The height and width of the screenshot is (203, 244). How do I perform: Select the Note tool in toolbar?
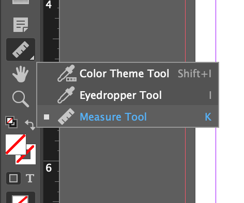pyautogui.click(x=21, y=25)
